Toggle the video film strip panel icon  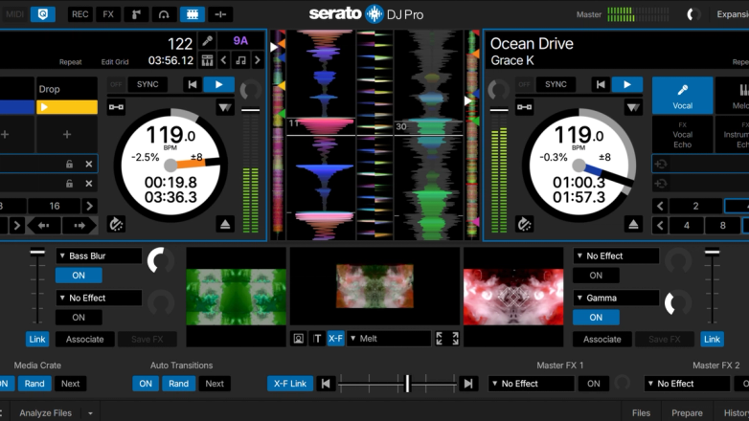192,14
